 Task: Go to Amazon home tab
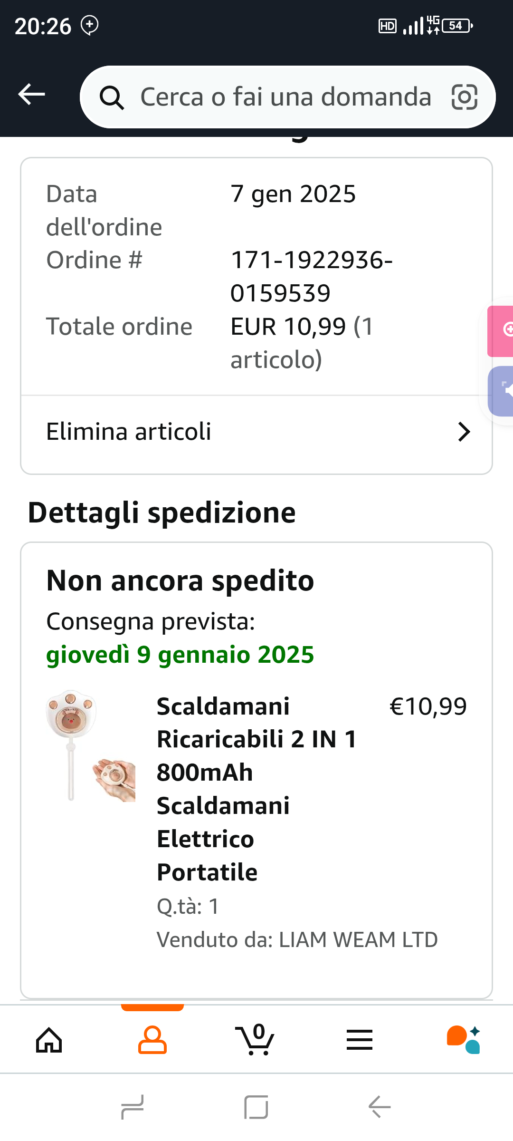[49, 1040]
